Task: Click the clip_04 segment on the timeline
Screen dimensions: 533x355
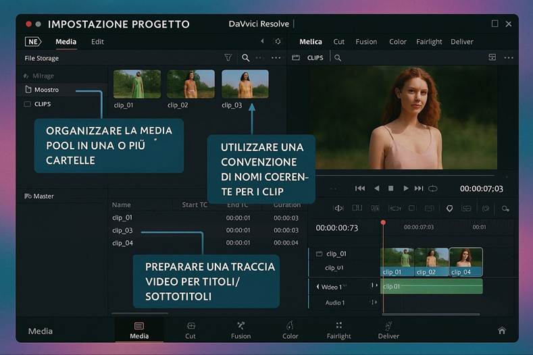Action: 466,262
